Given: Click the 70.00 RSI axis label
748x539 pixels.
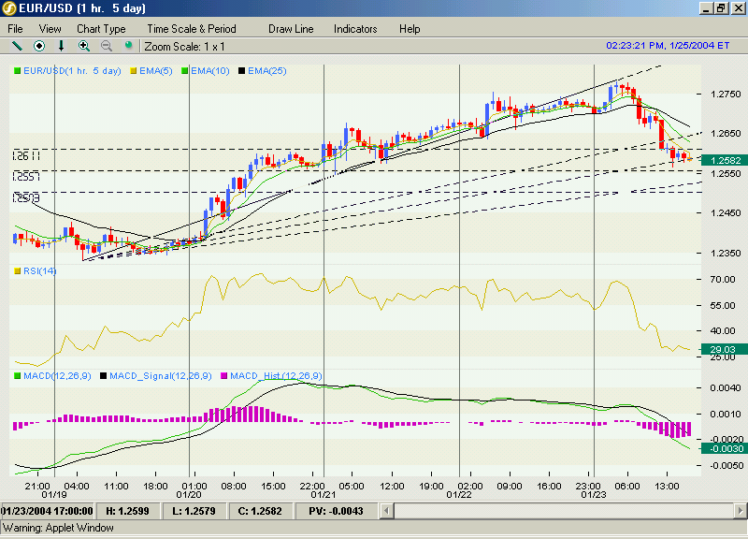Looking at the screenshot, I should pos(723,279).
